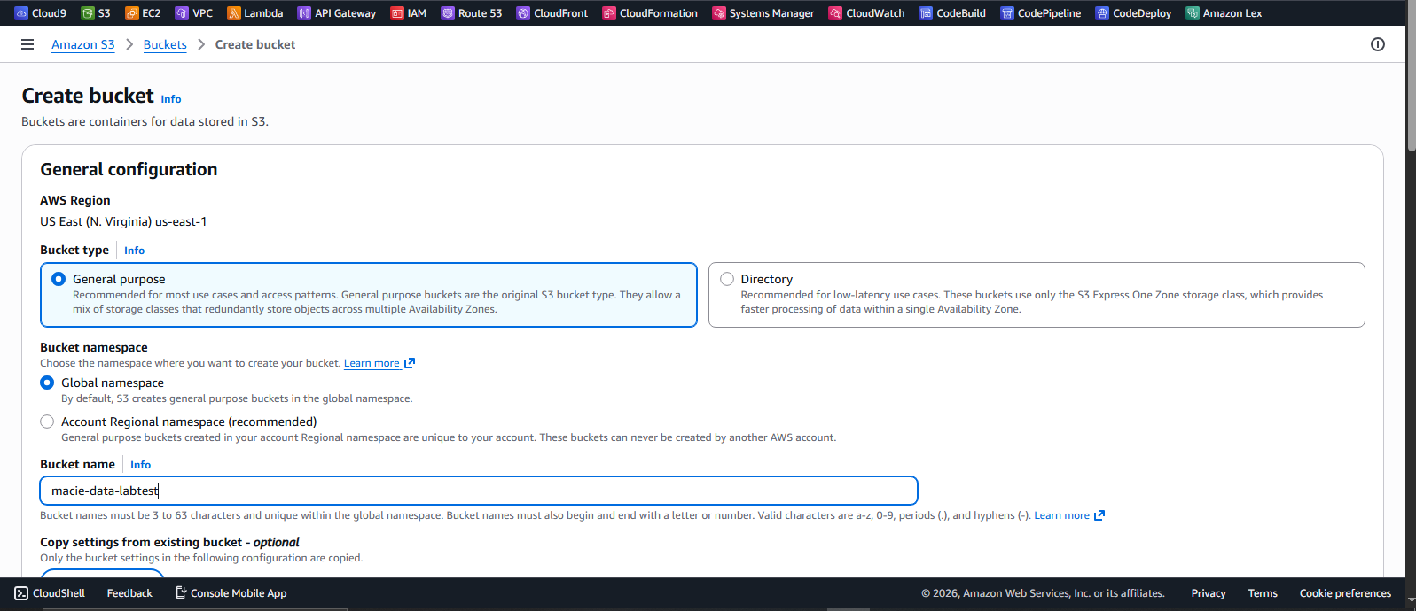Open Console Mobile App footer icon
Image resolution: width=1416 pixels, height=611 pixels.
tap(181, 592)
